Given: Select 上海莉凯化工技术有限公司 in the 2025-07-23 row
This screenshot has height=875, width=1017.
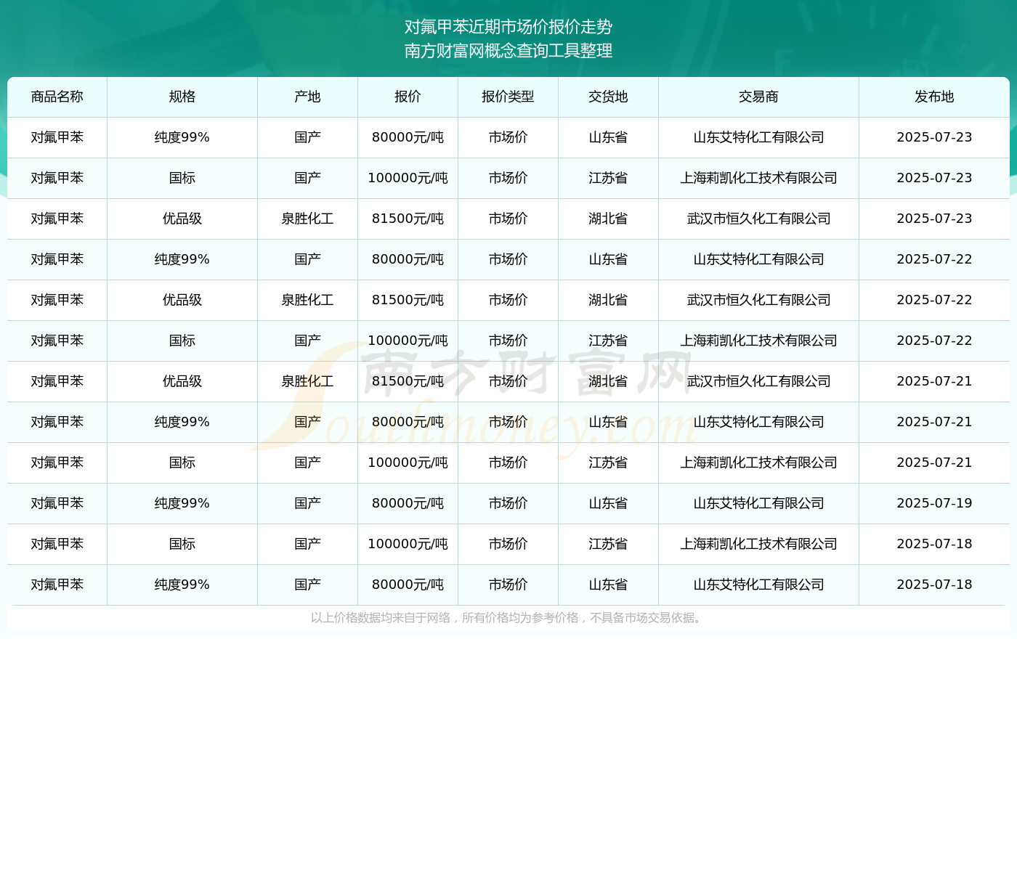Looking at the screenshot, I should [758, 178].
